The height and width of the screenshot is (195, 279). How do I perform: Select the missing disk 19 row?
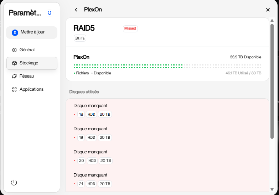[167, 133]
